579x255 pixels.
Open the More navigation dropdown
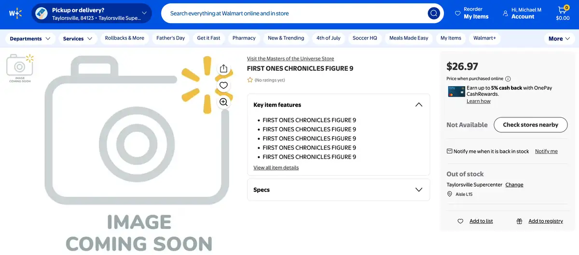point(559,38)
